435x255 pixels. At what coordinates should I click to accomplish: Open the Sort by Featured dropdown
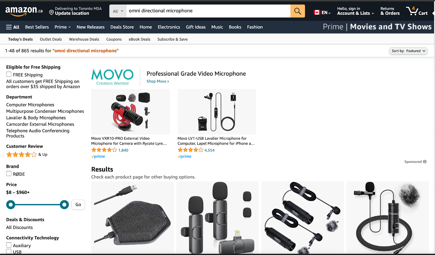pyautogui.click(x=408, y=51)
